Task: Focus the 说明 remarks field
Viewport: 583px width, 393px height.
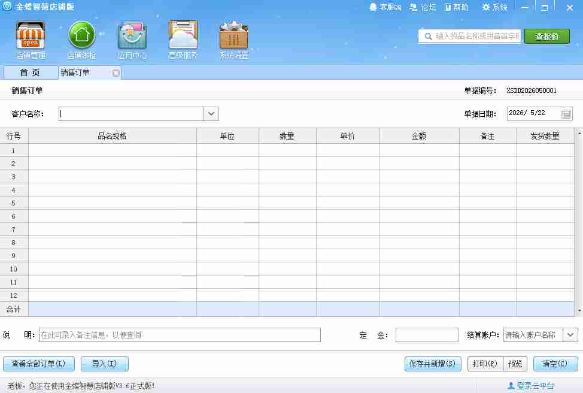Action: [x=180, y=335]
